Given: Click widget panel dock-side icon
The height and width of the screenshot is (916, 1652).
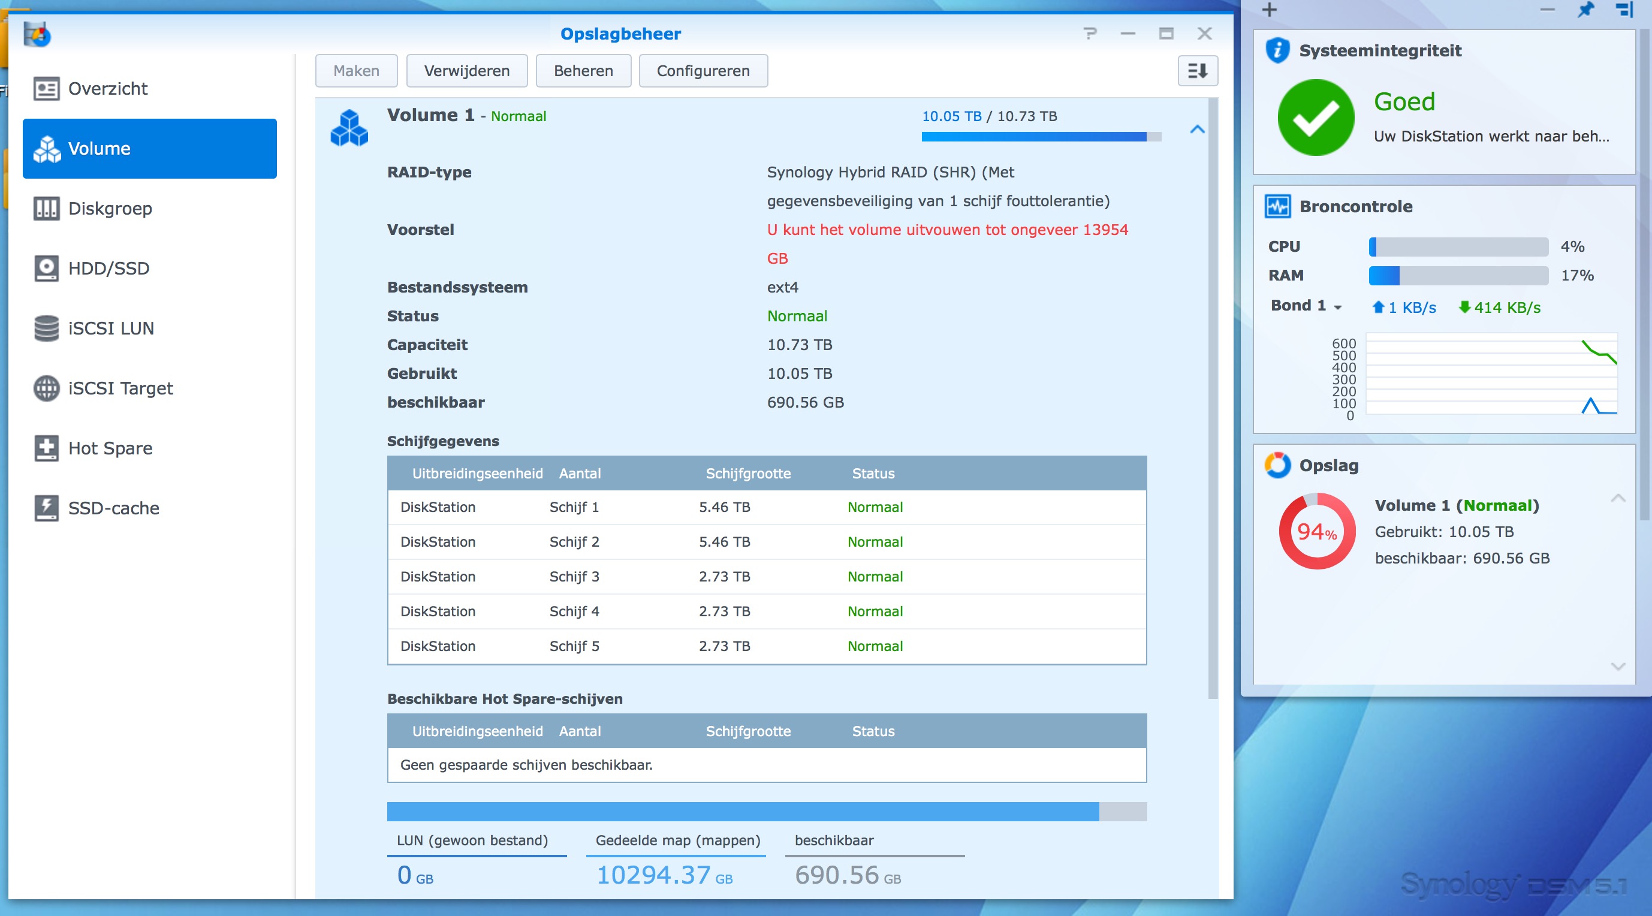Looking at the screenshot, I should 1624,10.
